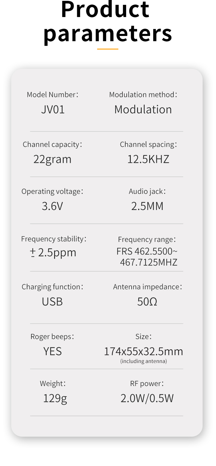Click the 2.5MM audio jack value
Screen dimensions: 216x466
pyautogui.click(x=147, y=206)
